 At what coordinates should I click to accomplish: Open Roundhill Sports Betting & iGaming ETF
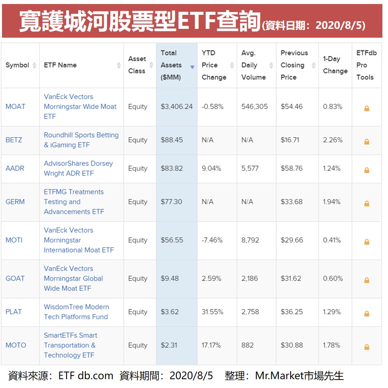coord(81,140)
